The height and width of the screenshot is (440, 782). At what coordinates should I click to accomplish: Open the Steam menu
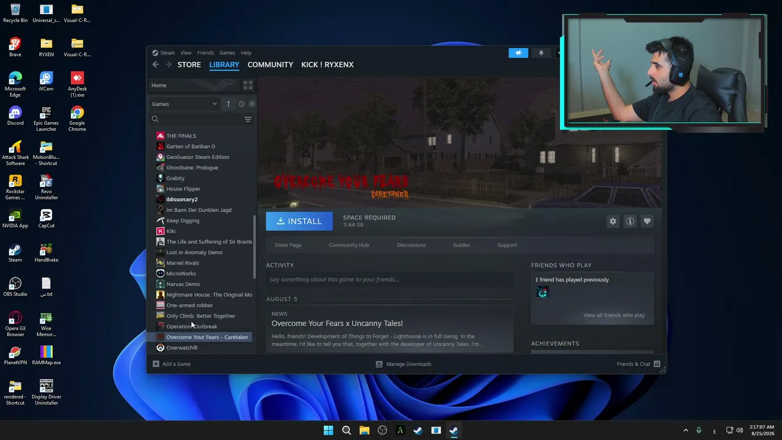point(167,53)
